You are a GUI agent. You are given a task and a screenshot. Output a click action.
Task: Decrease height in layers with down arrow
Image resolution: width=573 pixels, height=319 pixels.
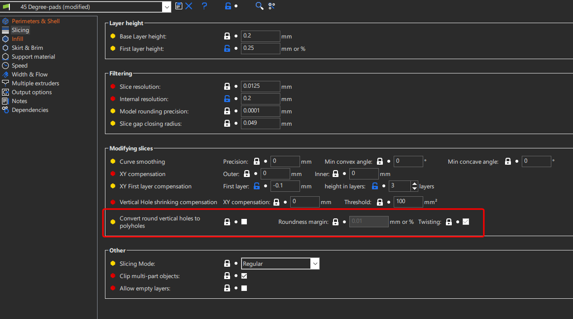pyautogui.click(x=414, y=188)
